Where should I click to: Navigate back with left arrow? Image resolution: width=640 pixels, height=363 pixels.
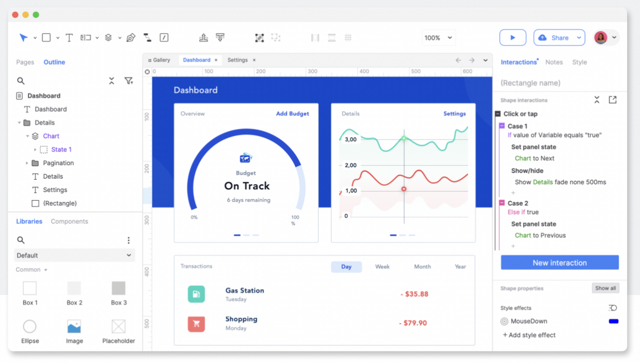point(458,60)
